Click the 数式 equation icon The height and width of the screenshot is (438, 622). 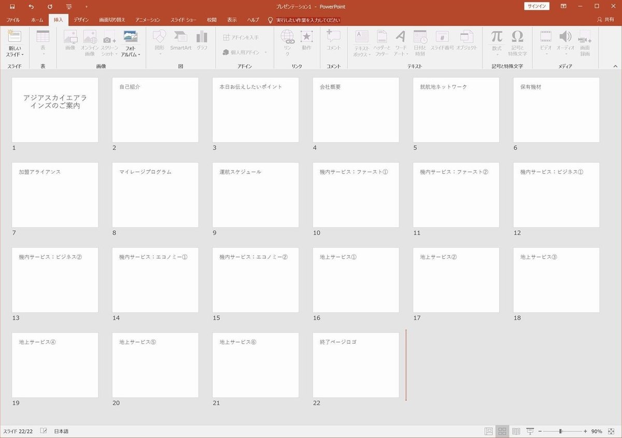pyautogui.click(x=497, y=44)
